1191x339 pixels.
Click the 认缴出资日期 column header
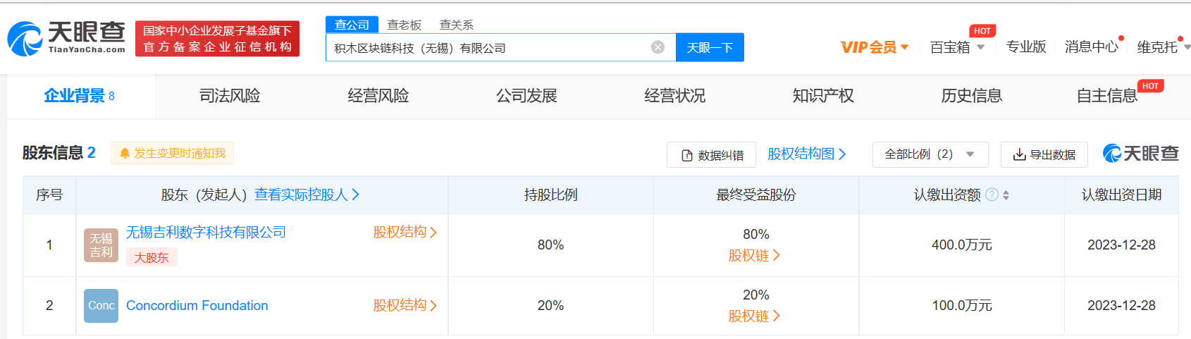1121,195
